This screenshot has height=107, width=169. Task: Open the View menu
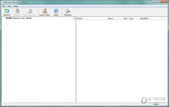click(10, 6)
